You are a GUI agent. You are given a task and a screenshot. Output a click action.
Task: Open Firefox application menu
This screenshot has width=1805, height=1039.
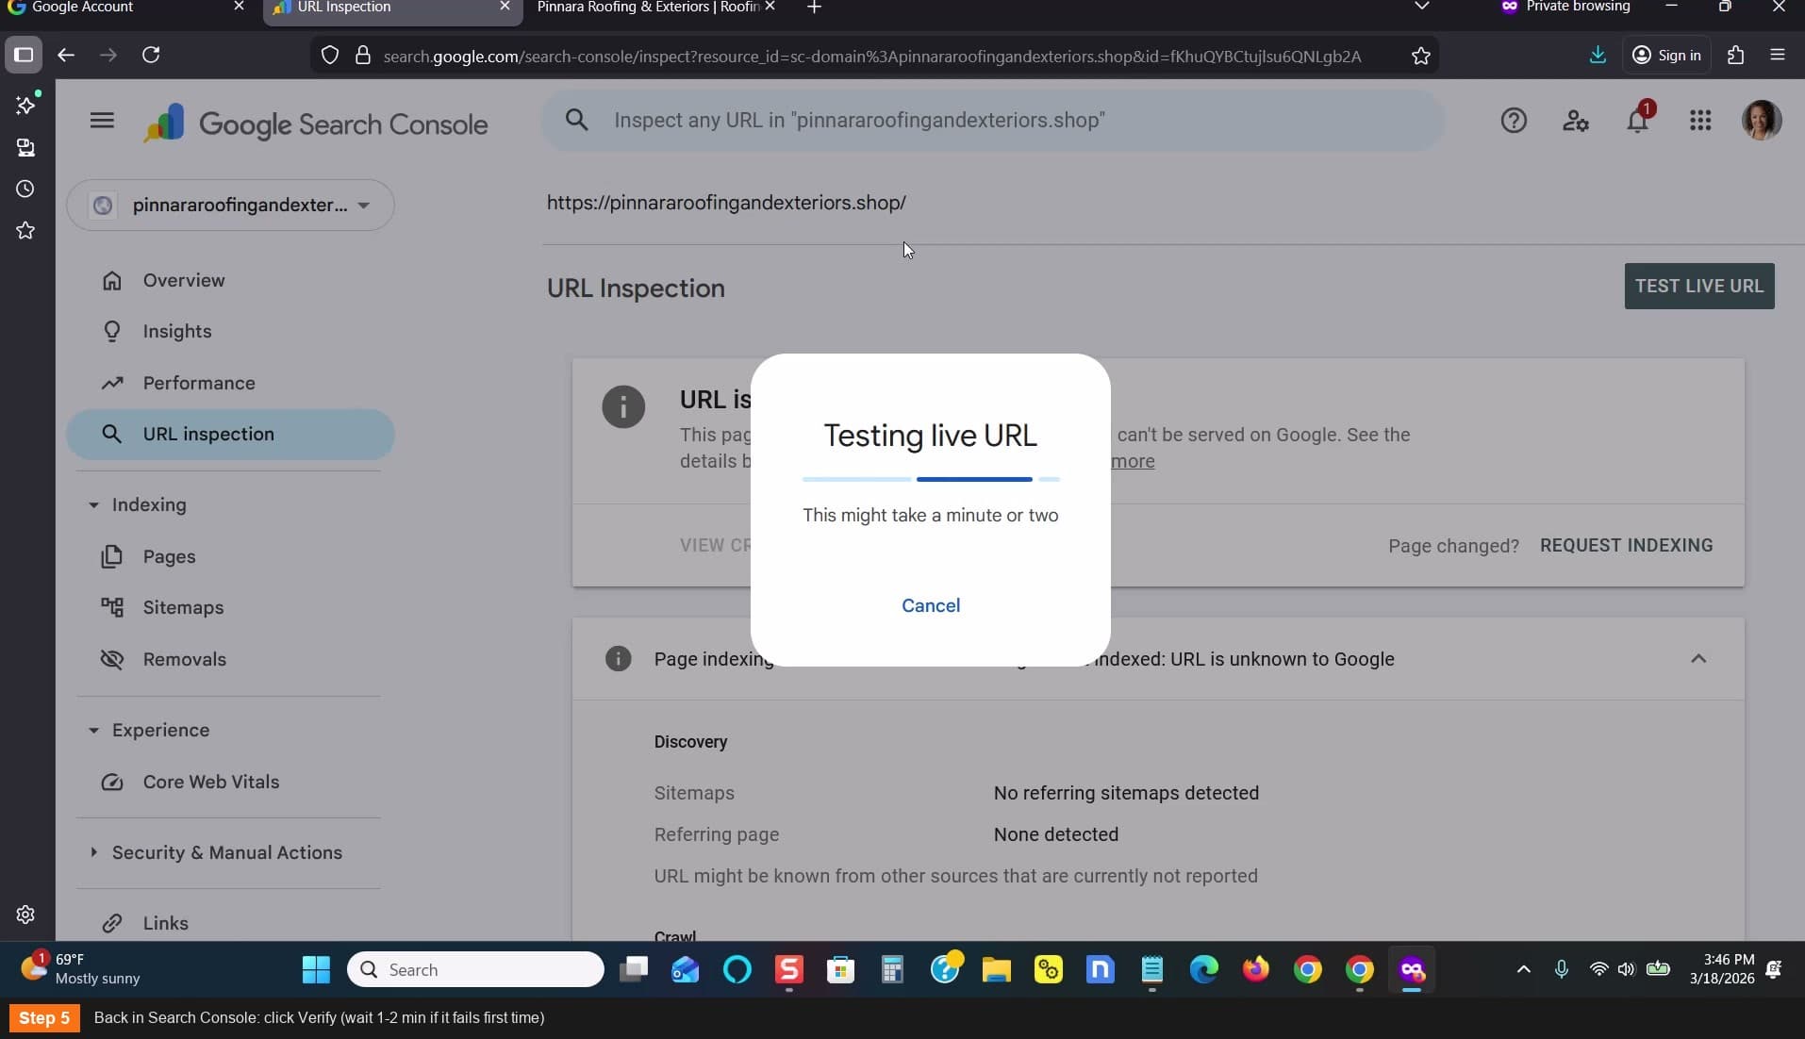(x=1778, y=55)
